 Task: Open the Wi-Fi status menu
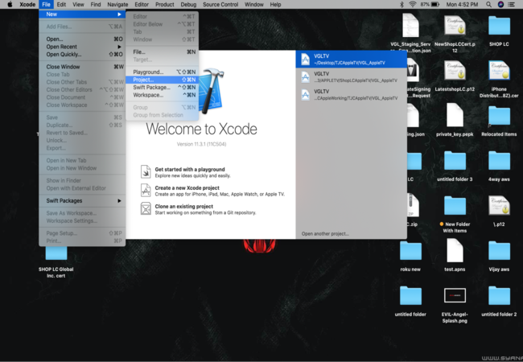tap(413, 4)
